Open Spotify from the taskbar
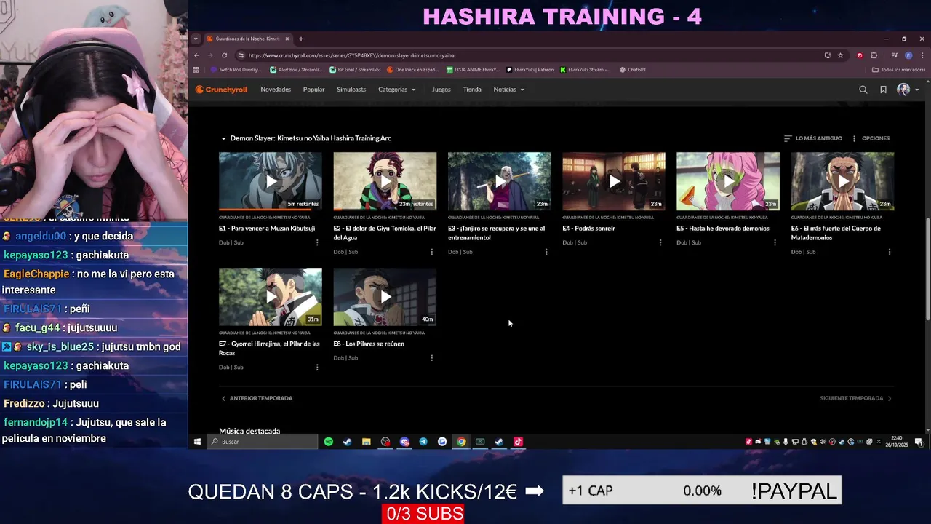931x524 pixels. (x=329, y=442)
